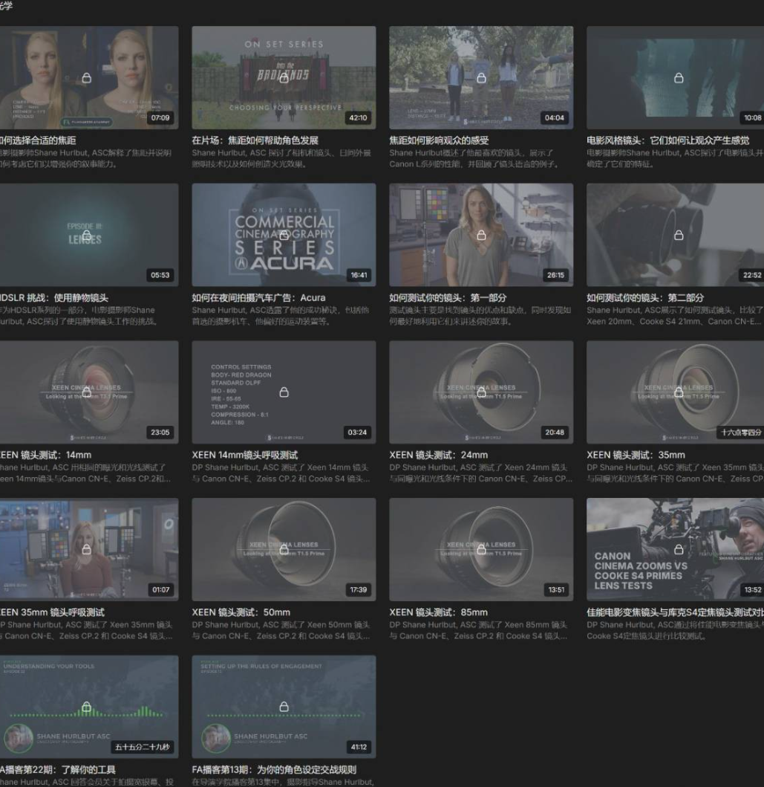Image resolution: width=764 pixels, height=787 pixels.
Task: Click lock icon on Canon Cinema Zooms thumbnail
Action: [679, 550]
